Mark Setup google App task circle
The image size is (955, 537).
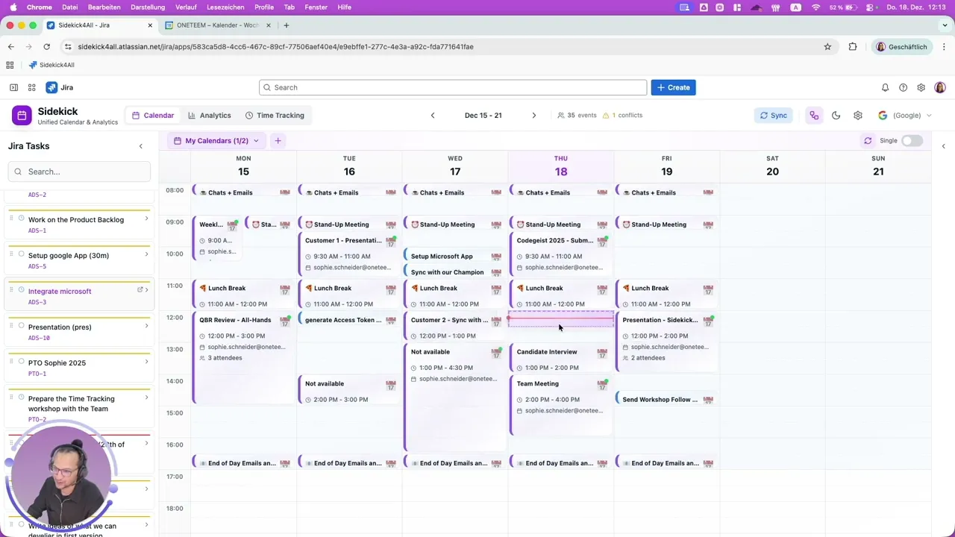[x=21, y=254]
